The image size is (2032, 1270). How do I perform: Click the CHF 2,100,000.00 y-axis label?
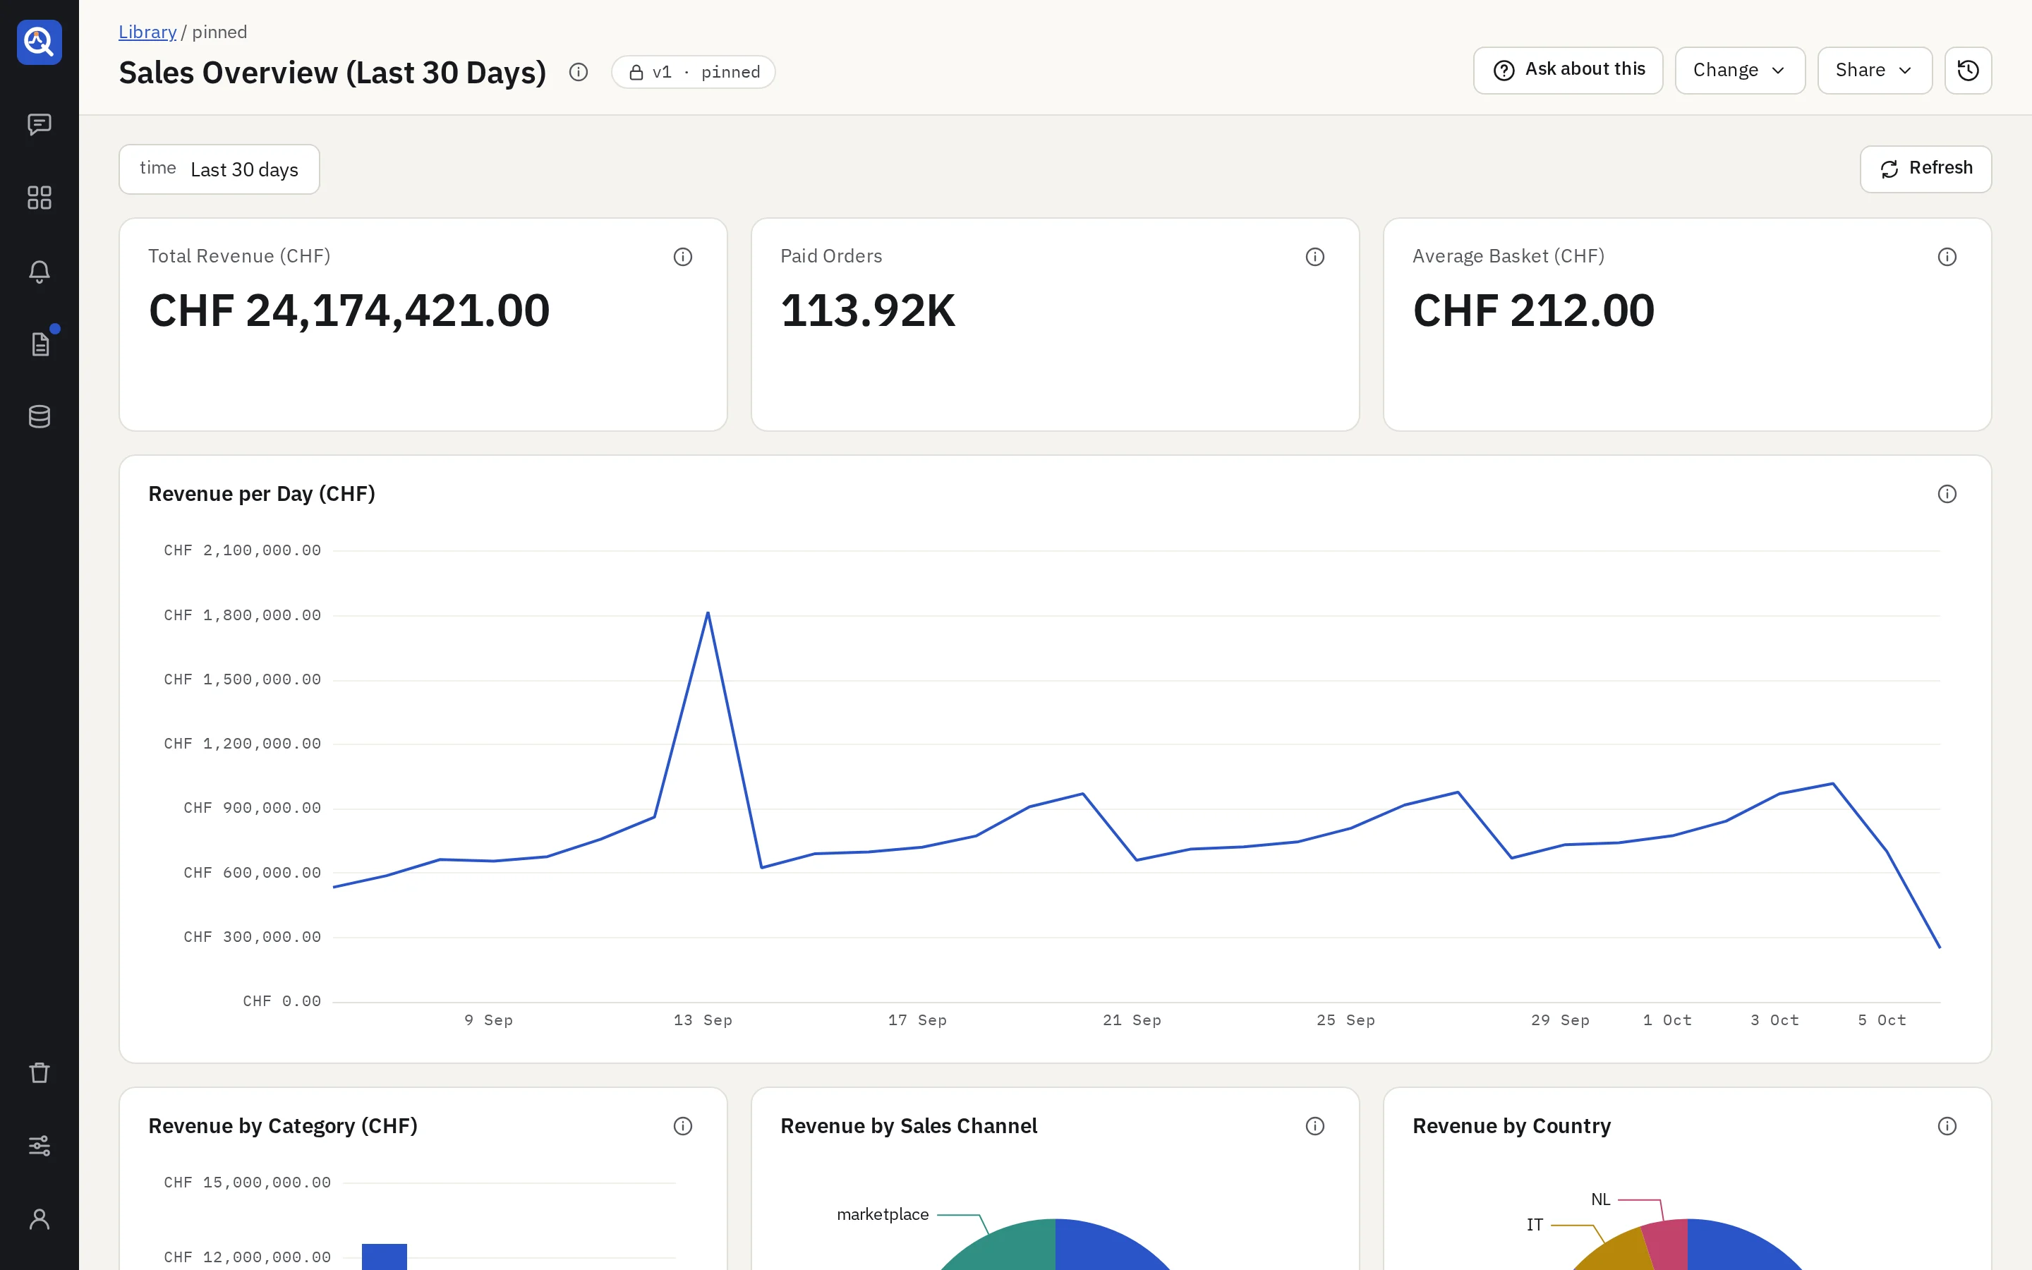pyautogui.click(x=242, y=550)
